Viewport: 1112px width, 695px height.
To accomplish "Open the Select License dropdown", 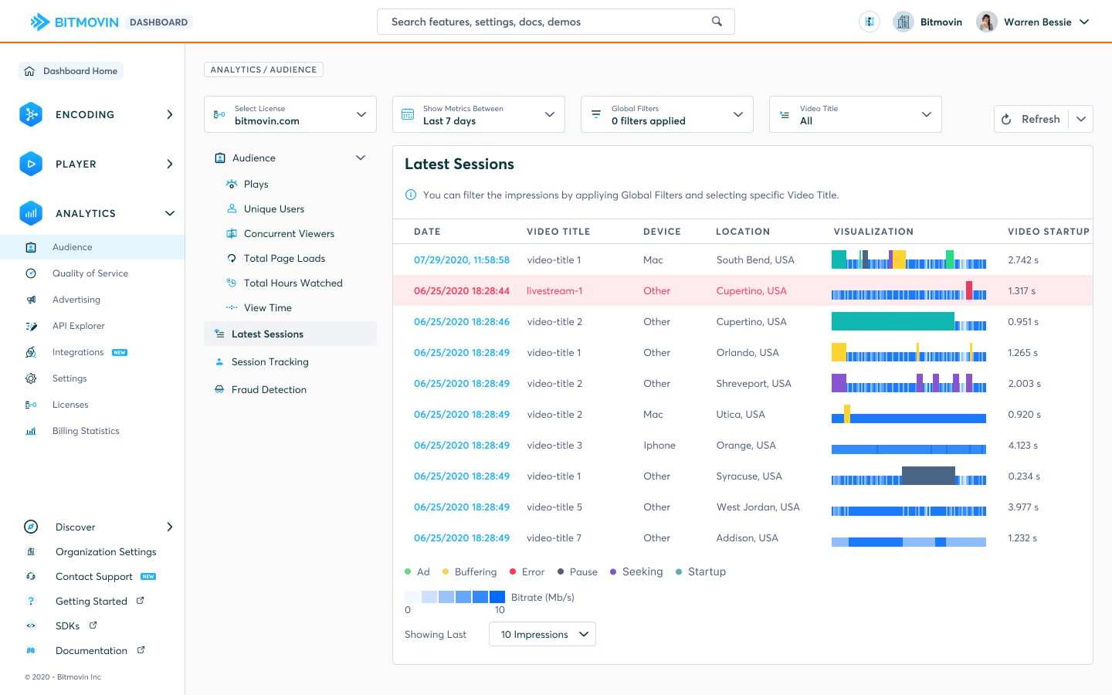I will [290, 114].
